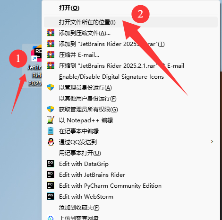Click the QQ penguin icon
The width and height of the screenshot is (222, 220).
pos(51,142)
